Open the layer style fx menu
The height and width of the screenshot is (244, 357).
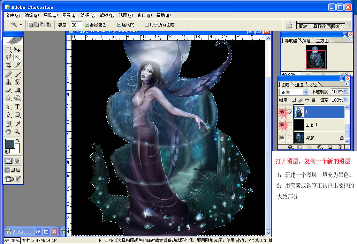[x=290, y=147]
